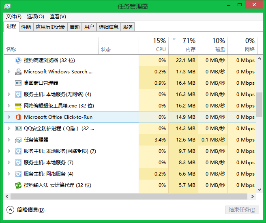Click gear icon of 服务主机: 网络服务 (4)
266x223 pixels.
(18, 174)
